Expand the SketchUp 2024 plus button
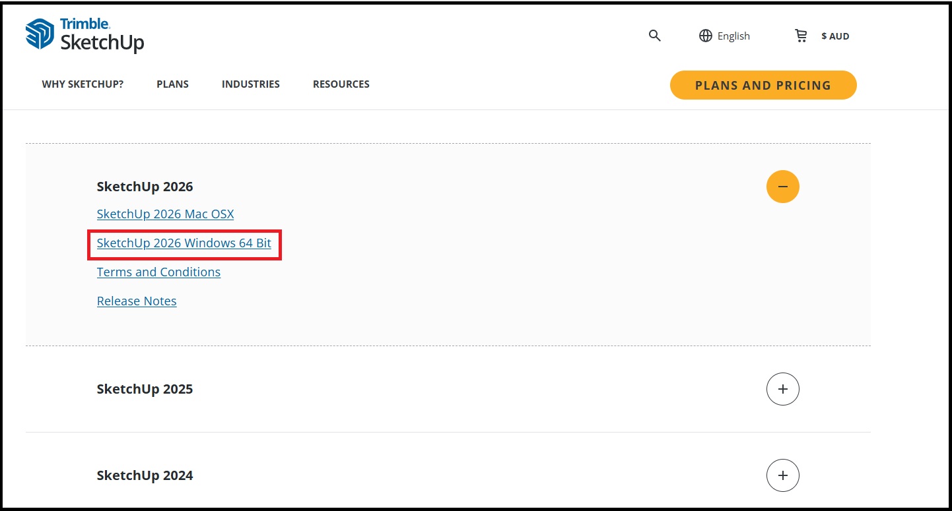 point(783,475)
